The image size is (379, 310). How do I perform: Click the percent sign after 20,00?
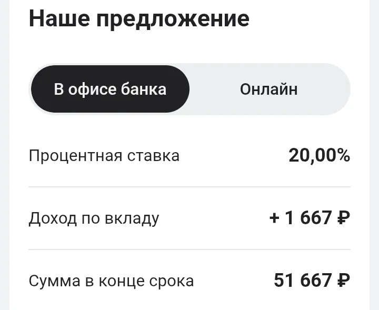342,155
